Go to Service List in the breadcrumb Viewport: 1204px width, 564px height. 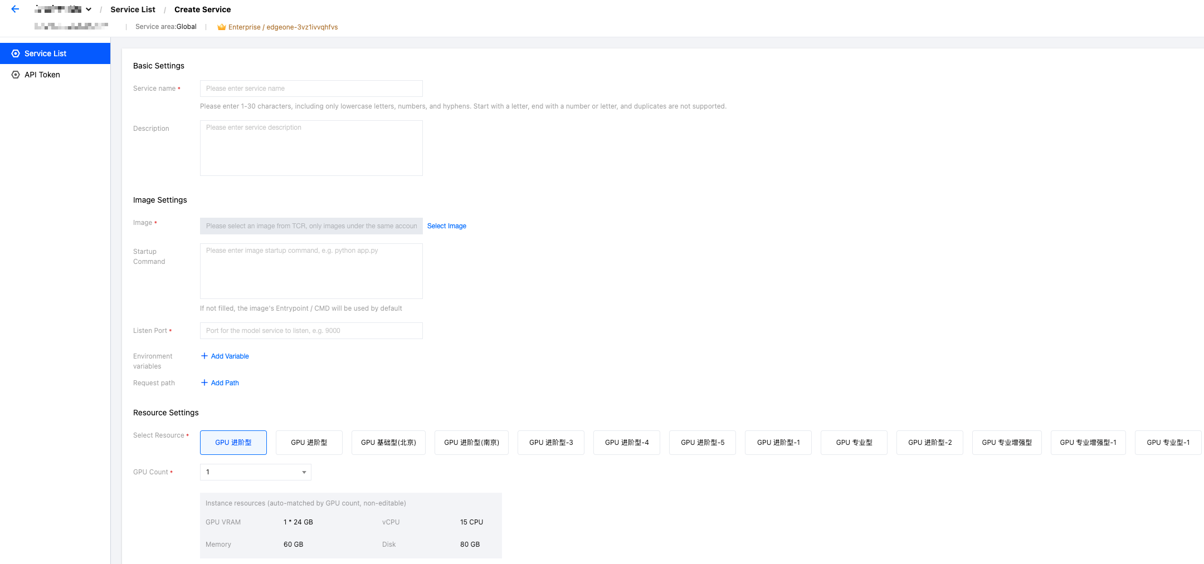coord(133,9)
